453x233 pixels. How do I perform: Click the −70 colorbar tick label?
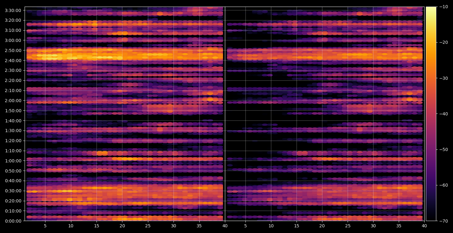tap(443, 221)
